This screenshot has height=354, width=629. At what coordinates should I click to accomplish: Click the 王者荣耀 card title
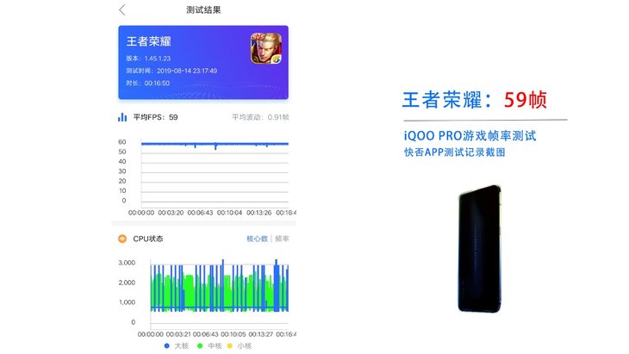(x=149, y=41)
